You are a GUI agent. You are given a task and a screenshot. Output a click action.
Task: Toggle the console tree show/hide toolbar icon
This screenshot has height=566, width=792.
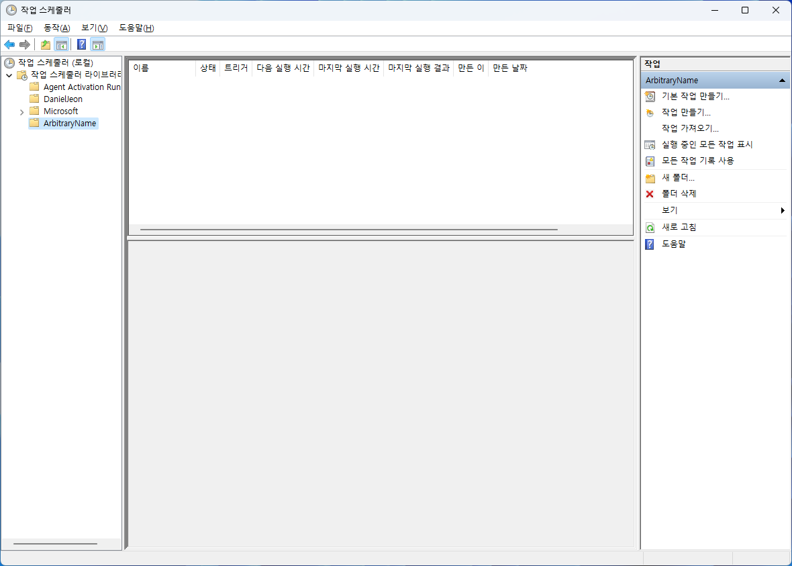(61, 44)
